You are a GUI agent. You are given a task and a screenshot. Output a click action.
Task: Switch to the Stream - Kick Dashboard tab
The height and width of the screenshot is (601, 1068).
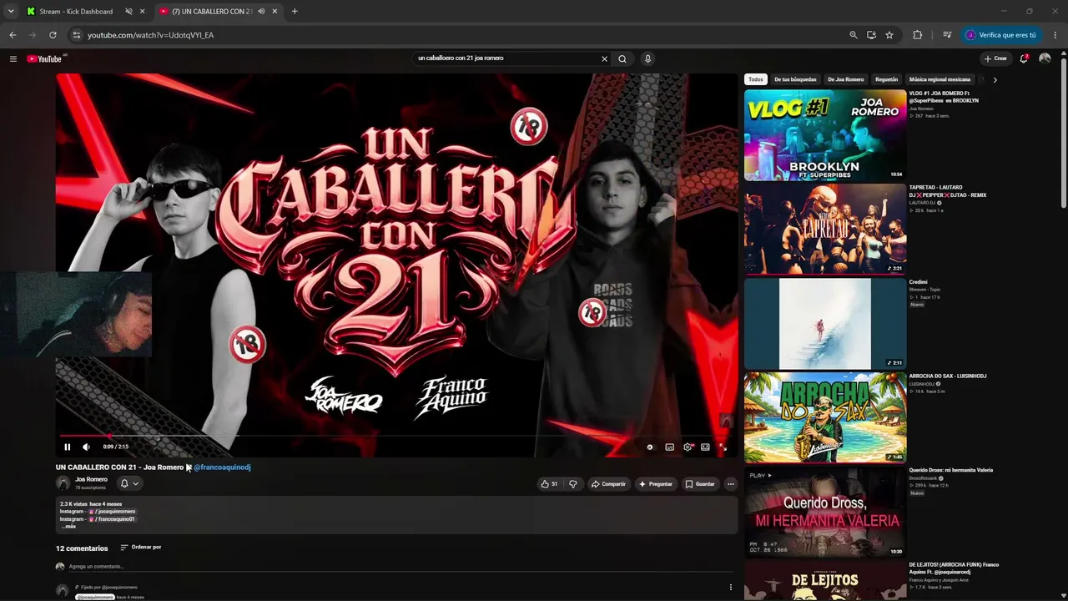tap(76, 12)
